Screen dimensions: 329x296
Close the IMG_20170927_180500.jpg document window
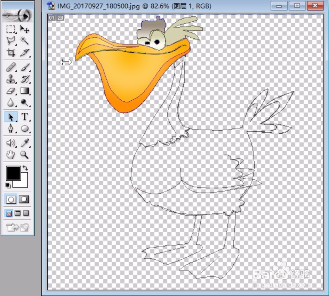click(x=315, y=6)
